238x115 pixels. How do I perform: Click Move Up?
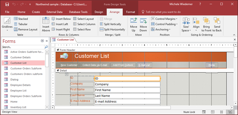tap(134, 25)
